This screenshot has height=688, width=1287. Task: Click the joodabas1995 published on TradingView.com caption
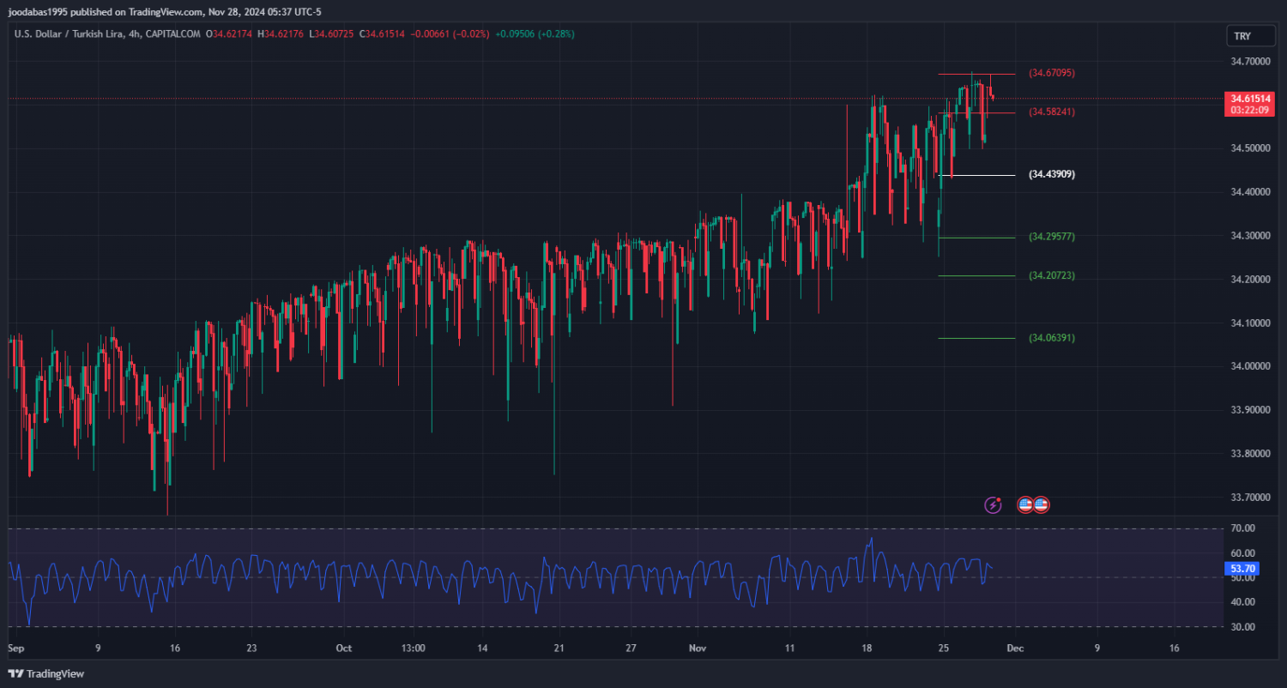105,11
